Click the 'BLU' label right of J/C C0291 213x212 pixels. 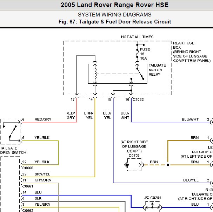pyautogui.click(x=195, y=204)
